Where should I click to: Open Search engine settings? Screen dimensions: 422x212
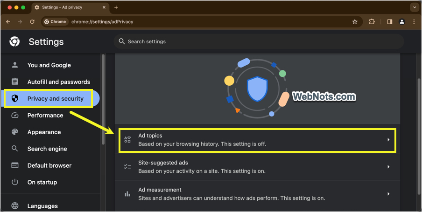point(47,149)
